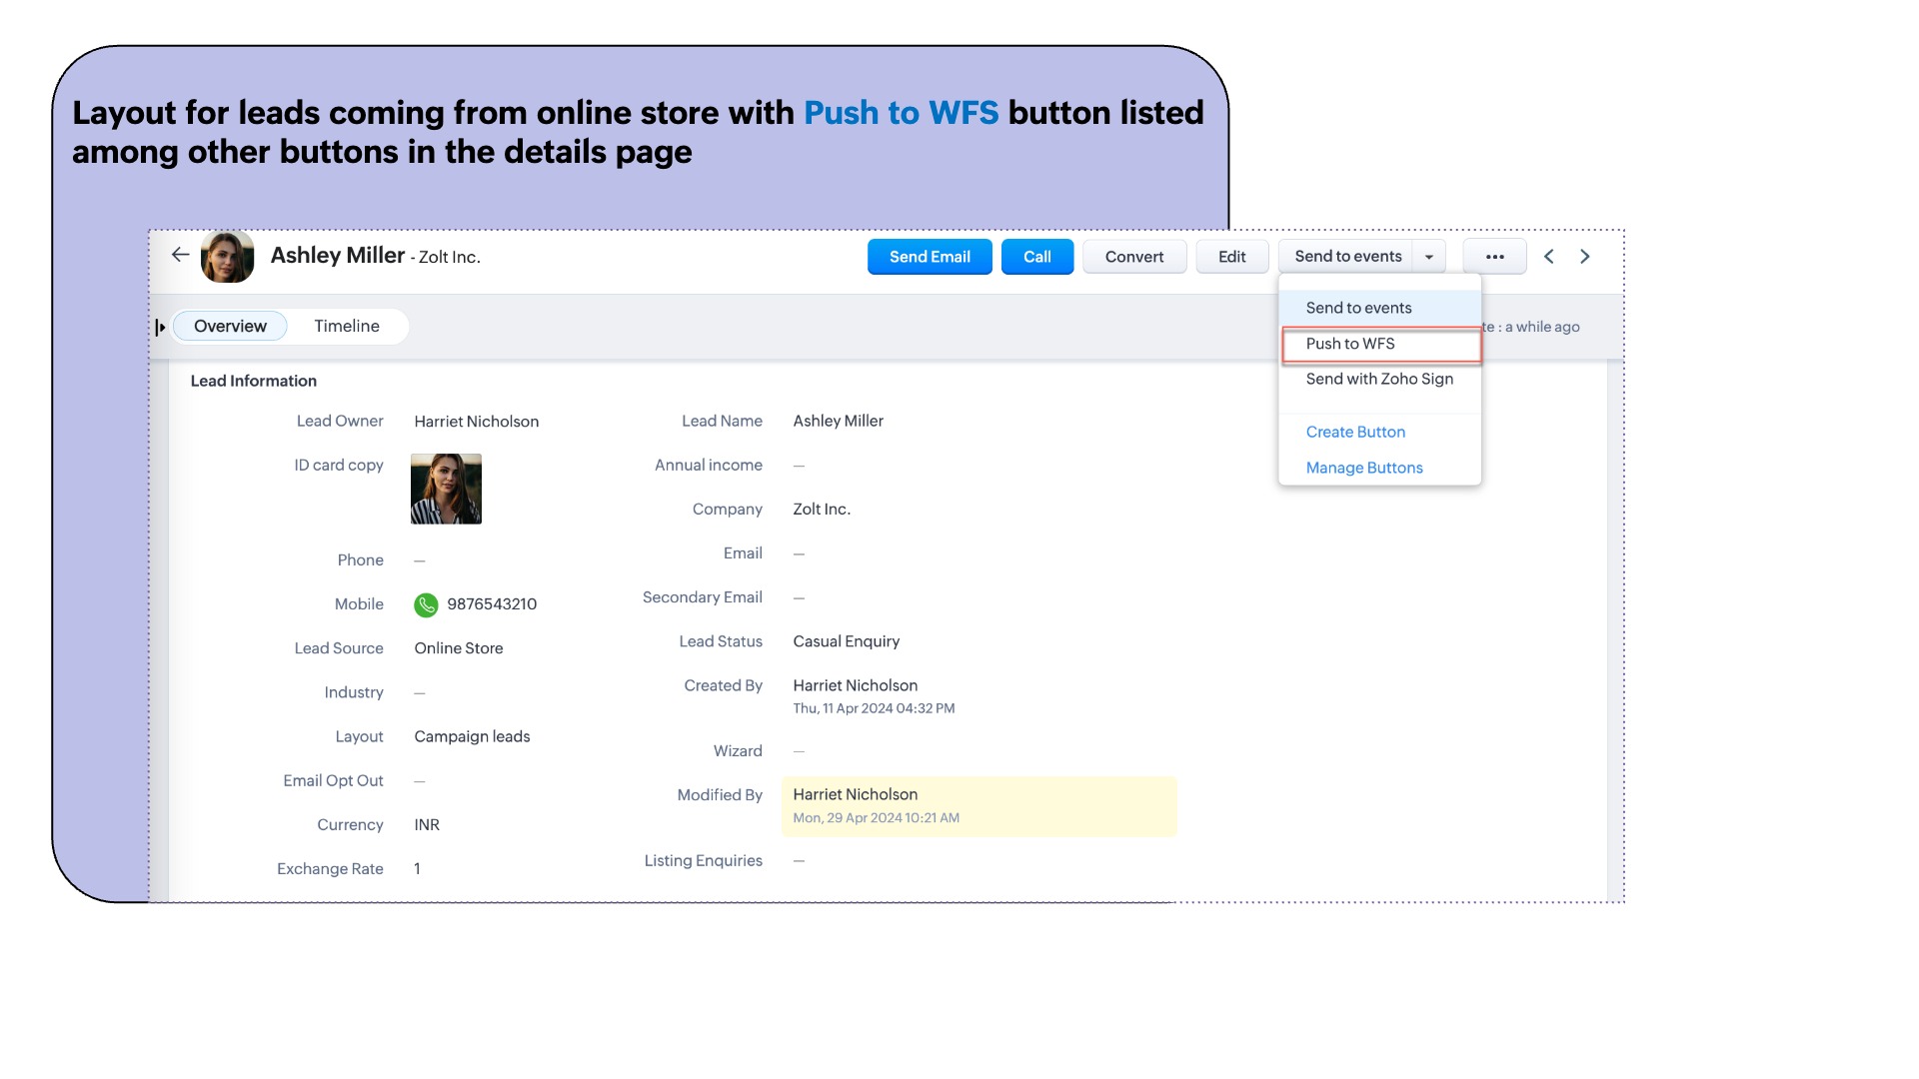Expand the collapsed left sidebar panel arrow
The height and width of the screenshot is (1079, 1919).
point(160,327)
